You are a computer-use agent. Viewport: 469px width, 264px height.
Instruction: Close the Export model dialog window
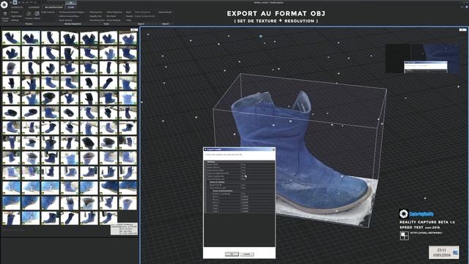click(273, 150)
